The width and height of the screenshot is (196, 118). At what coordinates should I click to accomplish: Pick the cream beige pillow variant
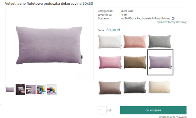pos(159,87)
